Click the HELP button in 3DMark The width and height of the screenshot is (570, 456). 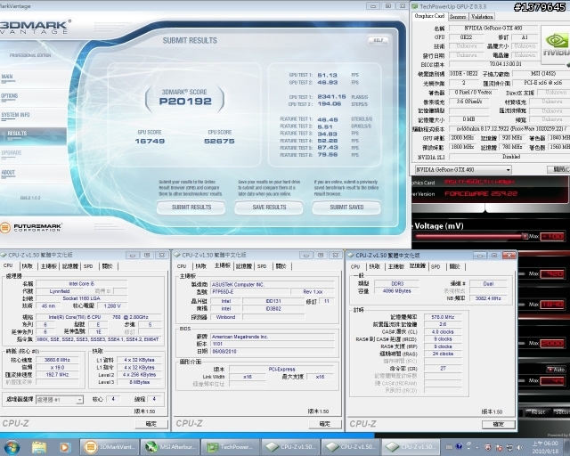(x=378, y=40)
